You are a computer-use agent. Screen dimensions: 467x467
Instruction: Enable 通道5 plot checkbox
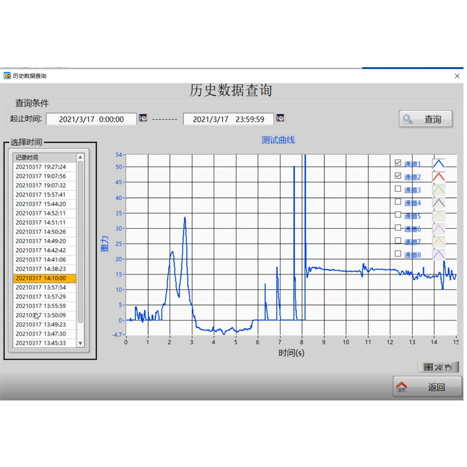pos(398,214)
